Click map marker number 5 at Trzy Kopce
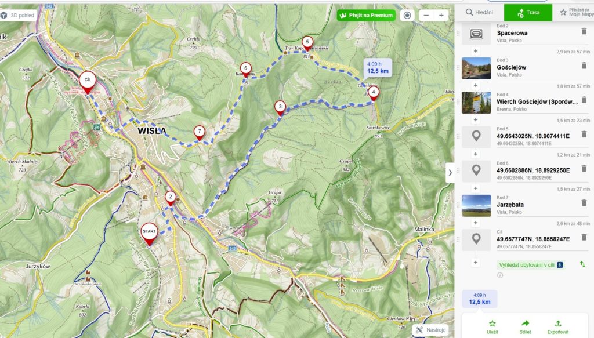The width and height of the screenshot is (594, 338). point(307,42)
